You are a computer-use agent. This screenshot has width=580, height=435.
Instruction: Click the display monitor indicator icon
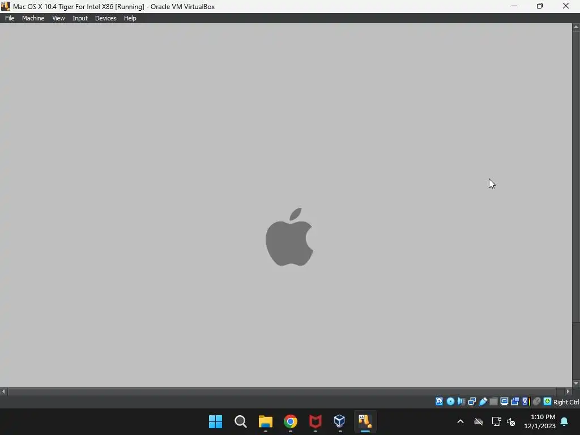click(x=504, y=402)
